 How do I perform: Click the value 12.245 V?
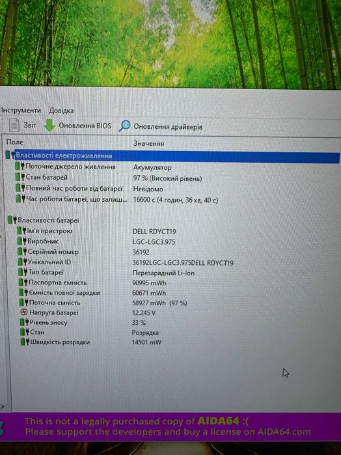[144, 313]
